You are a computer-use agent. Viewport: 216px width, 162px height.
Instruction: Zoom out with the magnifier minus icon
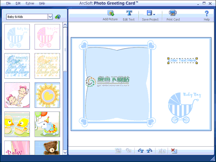pyautogui.click(x=128, y=150)
